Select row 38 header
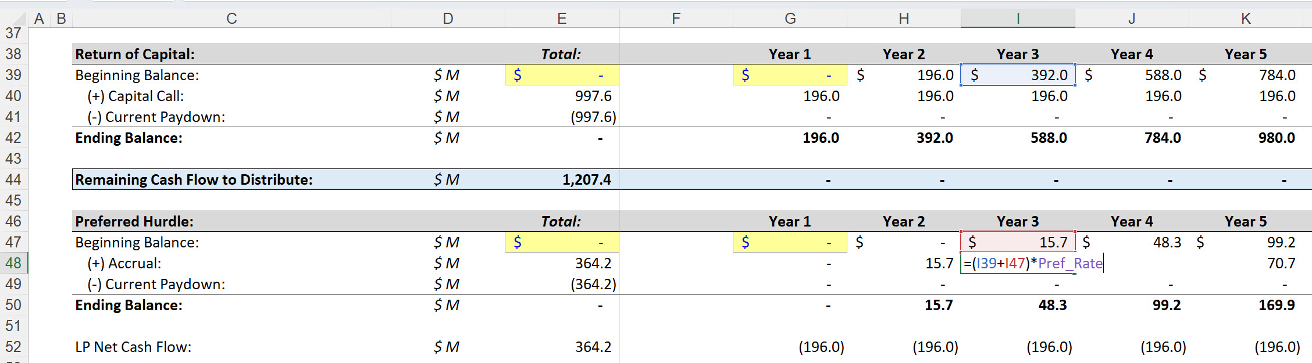This screenshot has width=1312, height=363. (13, 54)
